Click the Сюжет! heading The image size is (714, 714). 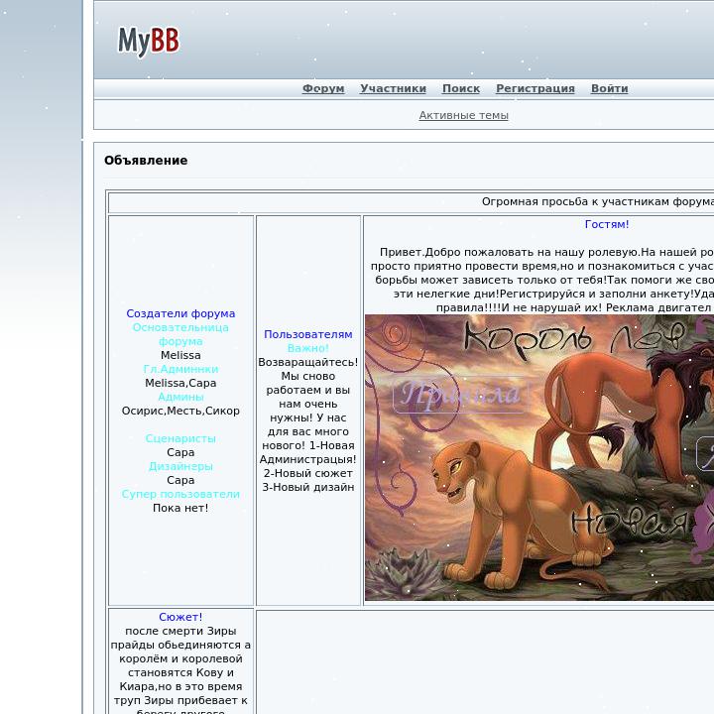(180, 617)
